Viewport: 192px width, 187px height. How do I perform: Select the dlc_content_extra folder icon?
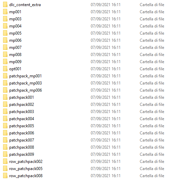click(x=5, y=5)
